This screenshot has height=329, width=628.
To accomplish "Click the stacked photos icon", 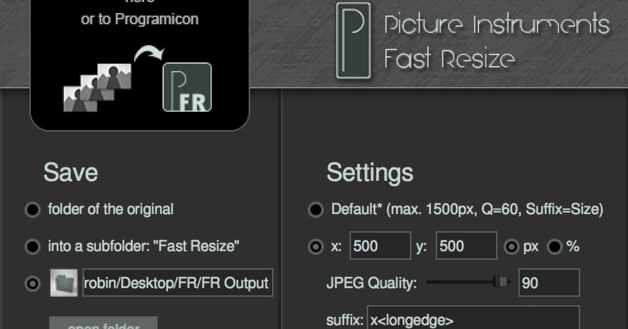I will coord(97,87).
